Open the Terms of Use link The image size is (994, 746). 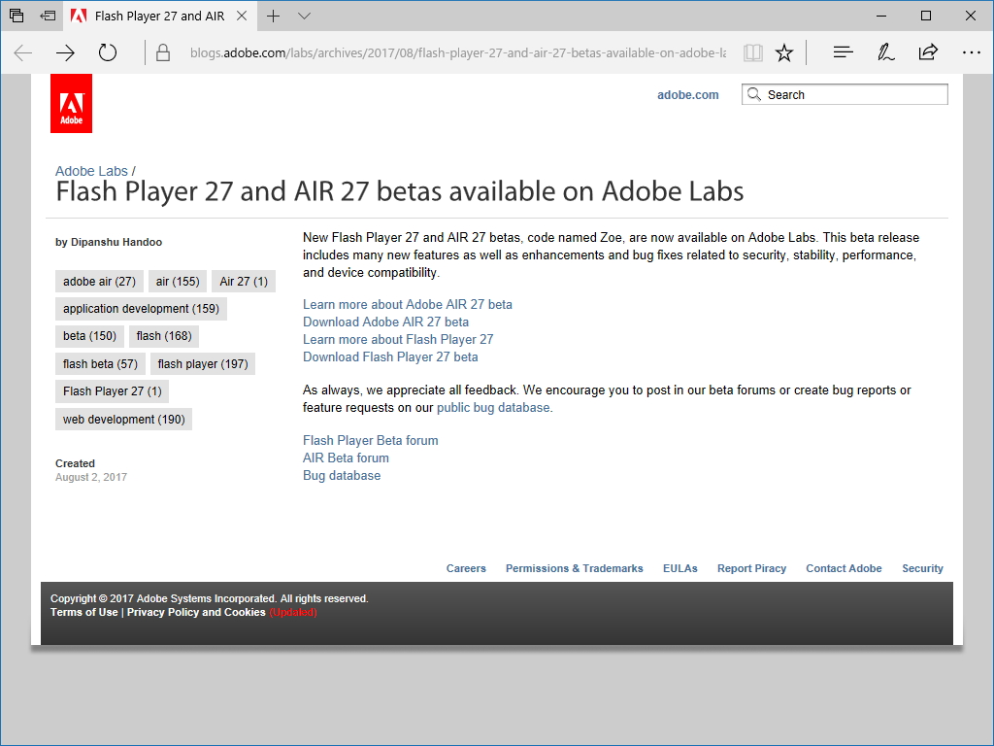(x=84, y=612)
